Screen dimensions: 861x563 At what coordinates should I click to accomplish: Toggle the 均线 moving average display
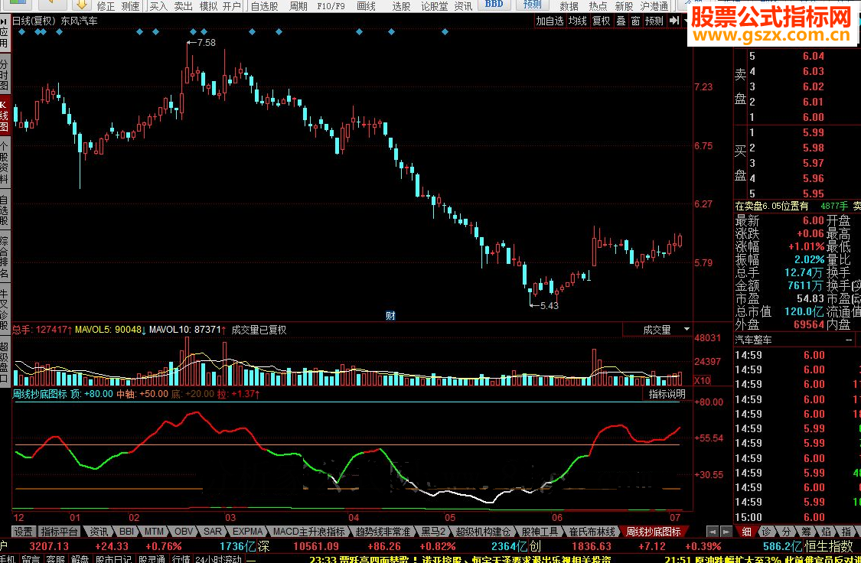pyautogui.click(x=577, y=21)
